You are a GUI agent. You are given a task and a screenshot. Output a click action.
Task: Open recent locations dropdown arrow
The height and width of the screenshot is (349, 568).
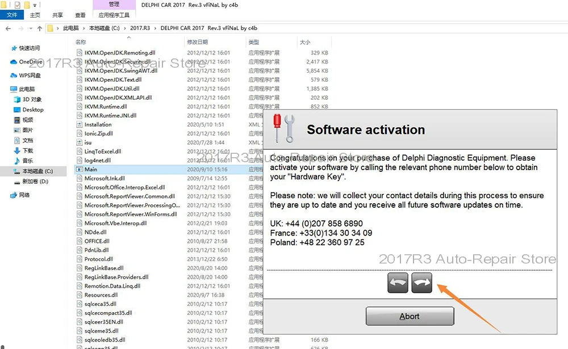coord(31,28)
